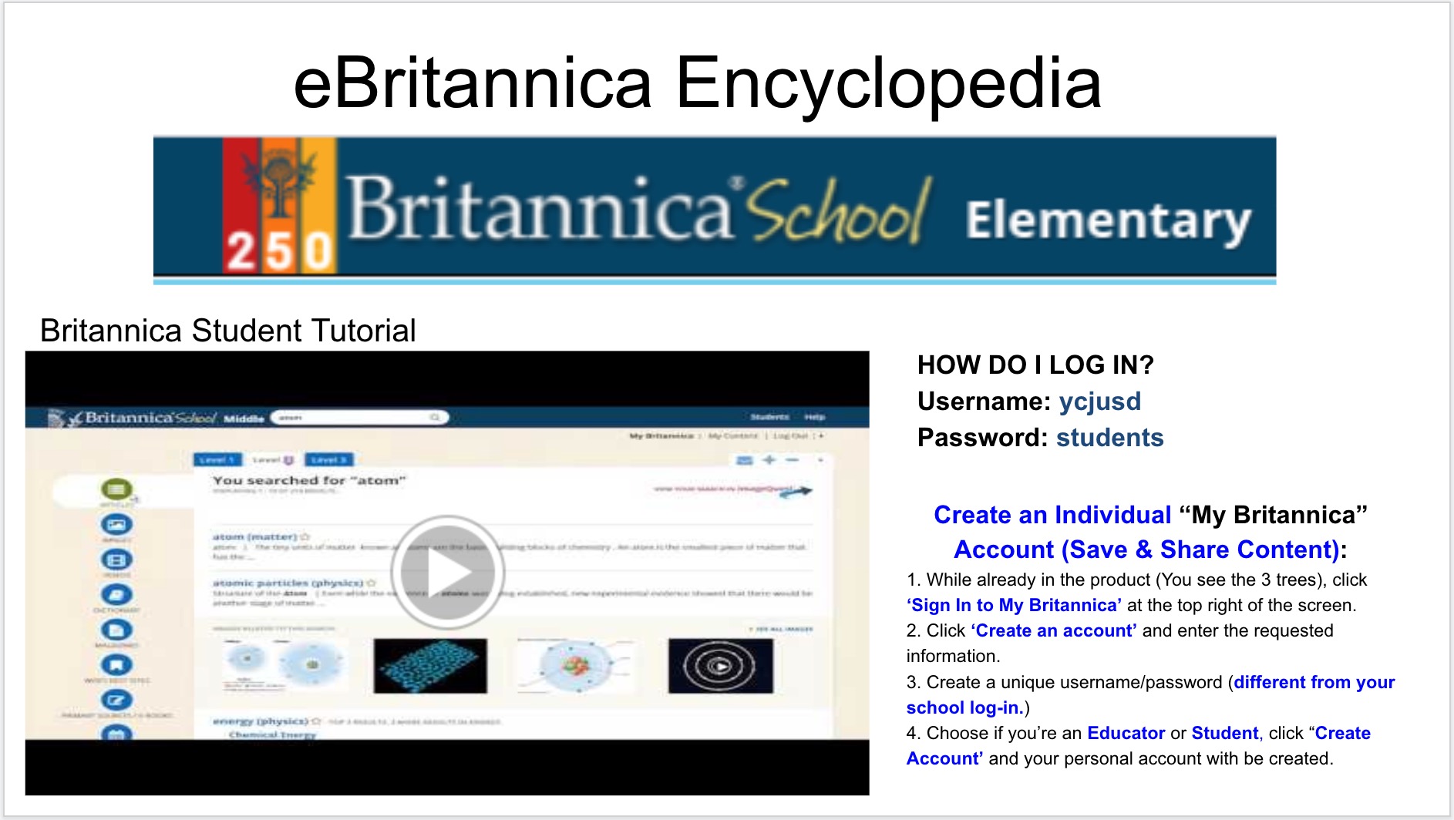Viewport: 1454px width, 820px height.
Task: Open the atom (matter) result link
Action: click(x=254, y=536)
